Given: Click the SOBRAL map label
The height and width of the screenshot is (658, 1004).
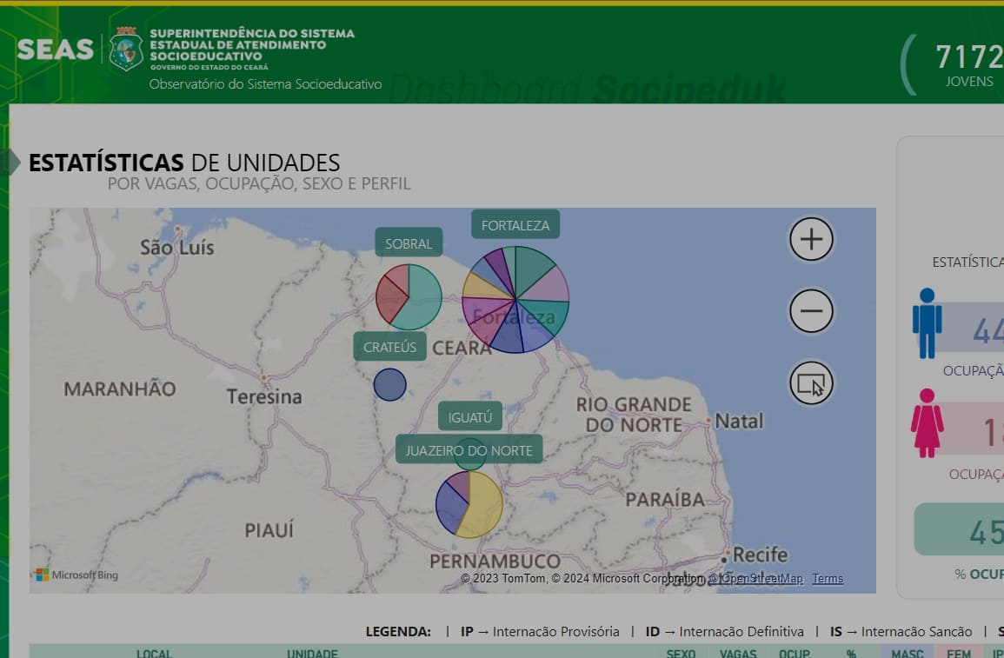Looking at the screenshot, I should pyautogui.click(x=409, y=243).
